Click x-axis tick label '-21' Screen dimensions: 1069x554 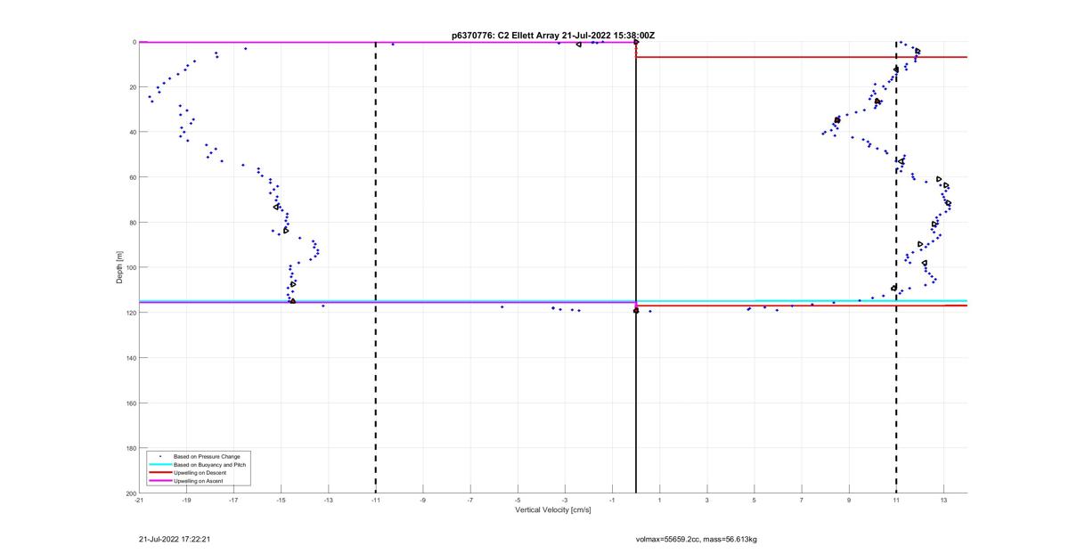[139, 500]
